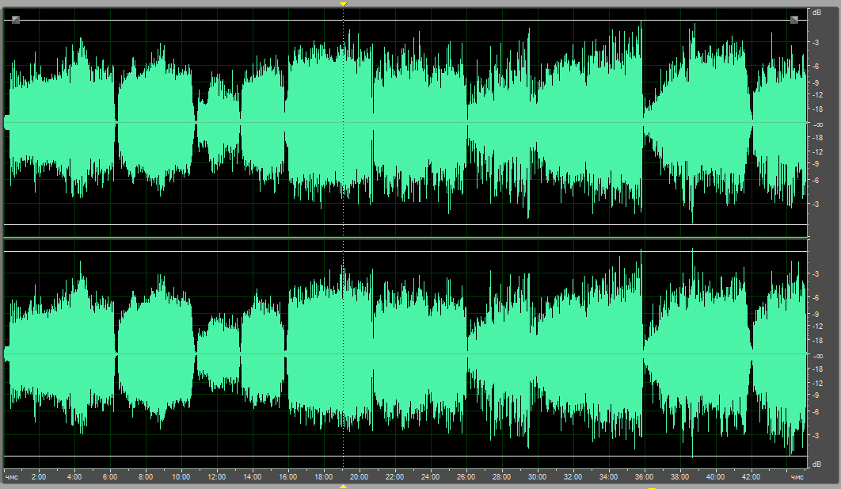Click 2:00 on the time ruler

click(x=38, y=477)
